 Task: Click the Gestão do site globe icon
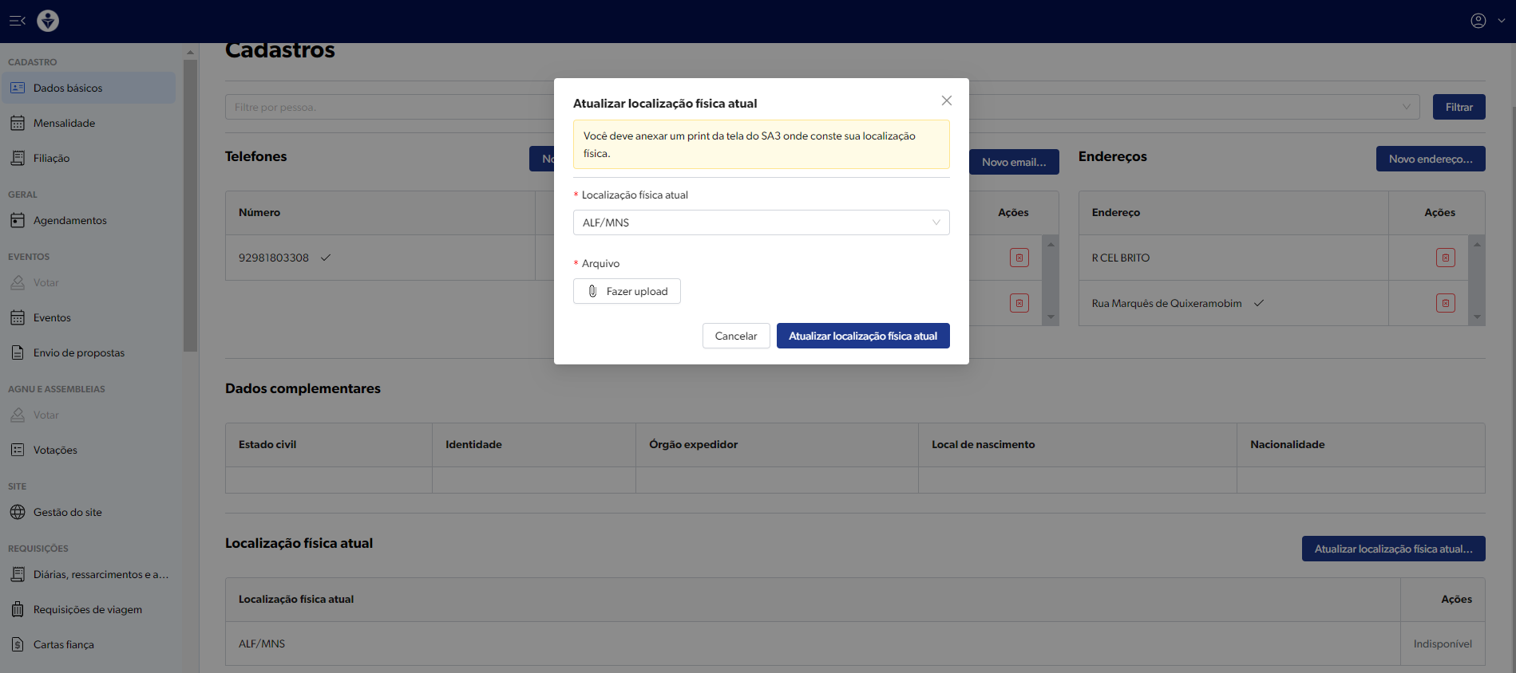click(x=18, y=512)
